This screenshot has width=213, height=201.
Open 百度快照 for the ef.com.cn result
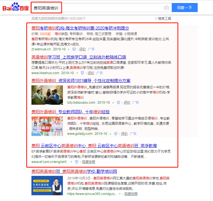[x=89, y=162]
